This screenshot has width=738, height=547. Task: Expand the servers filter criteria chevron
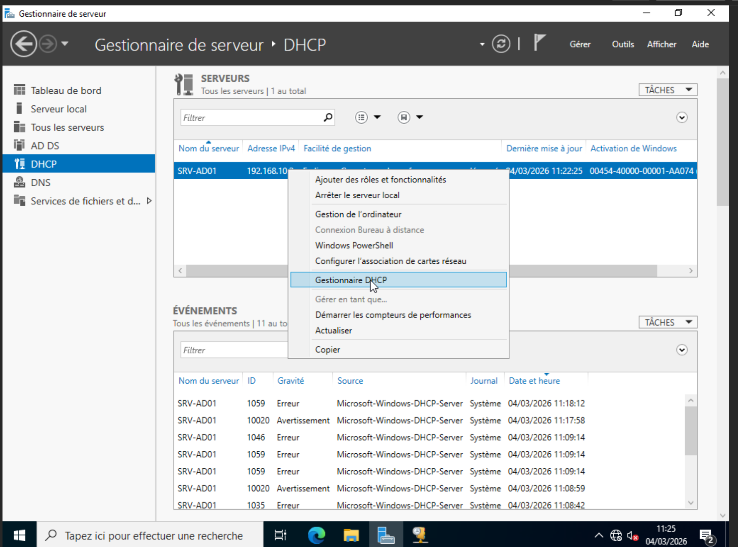tap(682, 117)
